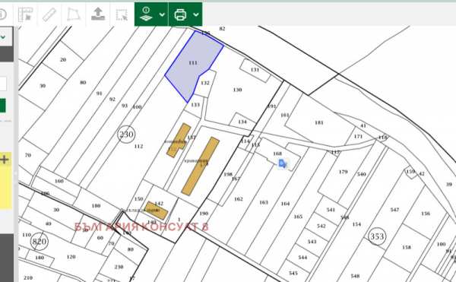Click the long orange building in the center
456x282 pixels.
coord(201,166)
